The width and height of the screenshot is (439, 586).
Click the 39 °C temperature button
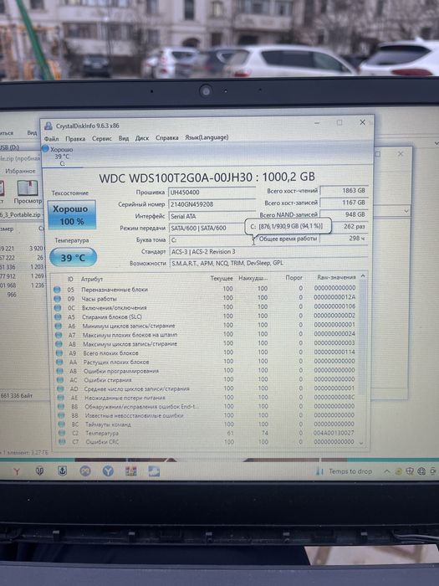[x=74, y=258]
